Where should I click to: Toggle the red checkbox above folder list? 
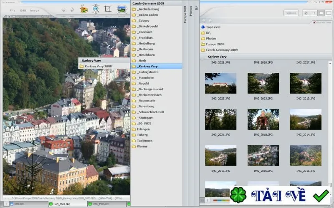point(314,22)
